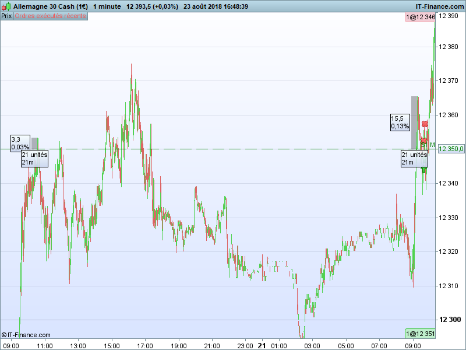Click the 23 août 2018 16:48:39 timestamp
This screenshot has width=466, height=350.
point(216,6)
